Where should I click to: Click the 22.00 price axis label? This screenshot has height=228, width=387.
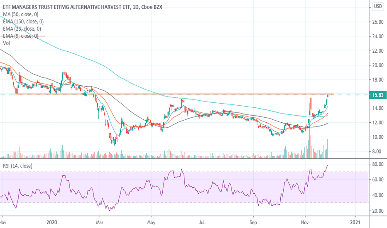tap(378, 51)
